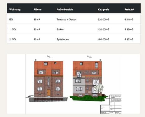145x117 pixels.
Task: Click the 6.118 € per m² value
Action: click(x=129, y=19)
